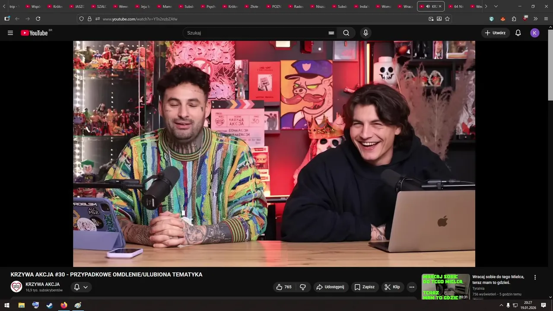The height and width of the screenshot is (311, 553).
Task: Bookmark this page with star icon
Action: 447,19
